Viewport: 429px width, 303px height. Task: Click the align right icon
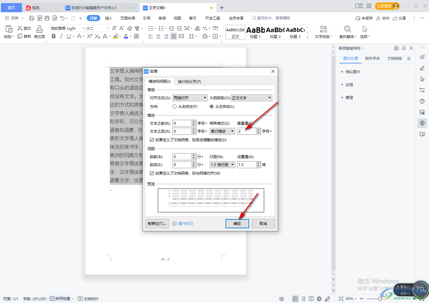[x=166, y=36]
